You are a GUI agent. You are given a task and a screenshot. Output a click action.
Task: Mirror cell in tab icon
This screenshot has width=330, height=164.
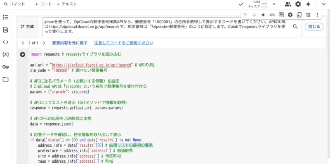[299, 15]
